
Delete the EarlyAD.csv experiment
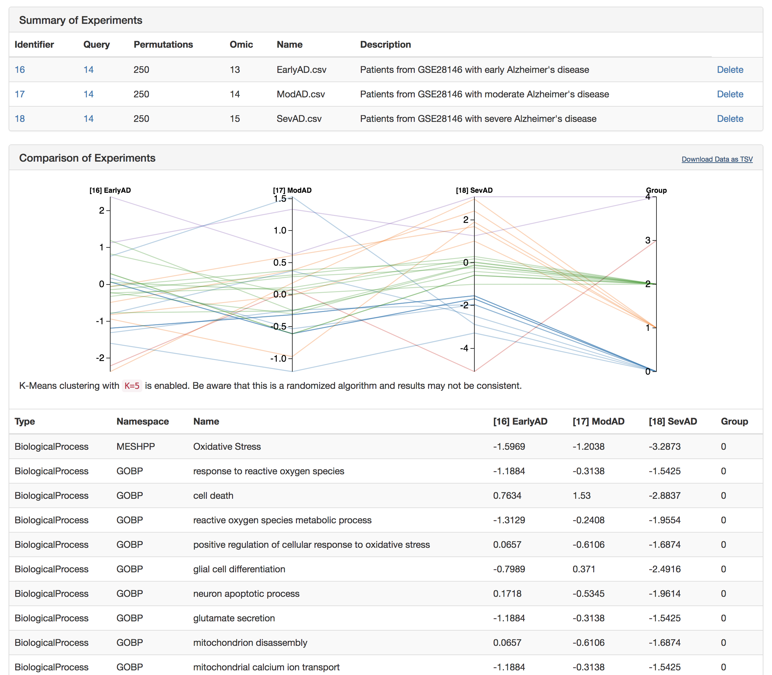pos(730,70)
